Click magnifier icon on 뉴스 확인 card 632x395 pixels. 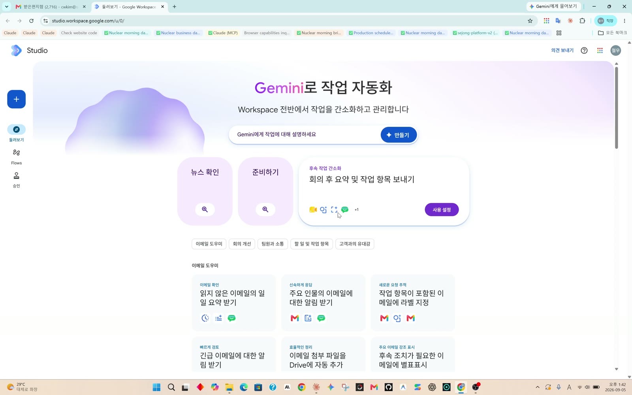click(205, 209)
